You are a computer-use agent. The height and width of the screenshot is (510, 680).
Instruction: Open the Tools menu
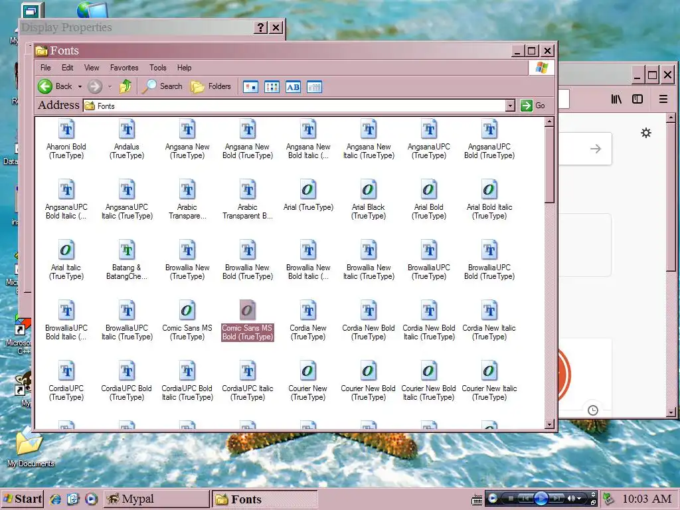[158, 68]
